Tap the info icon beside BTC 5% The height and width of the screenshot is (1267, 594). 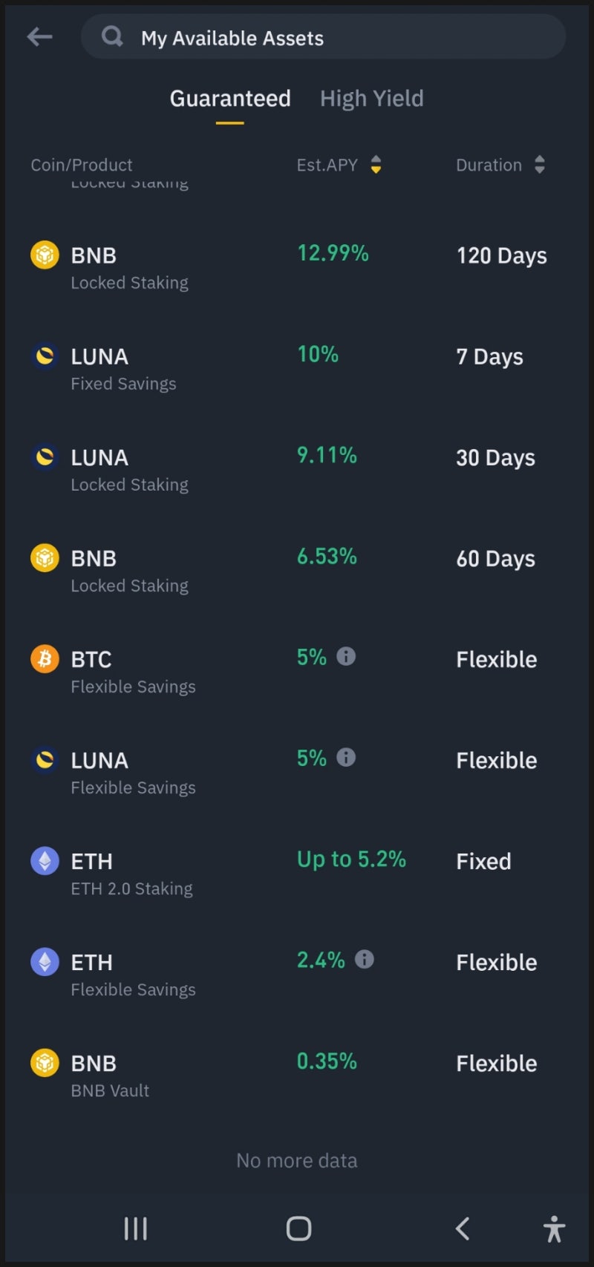pyautogui.click(x=346, y=656)
